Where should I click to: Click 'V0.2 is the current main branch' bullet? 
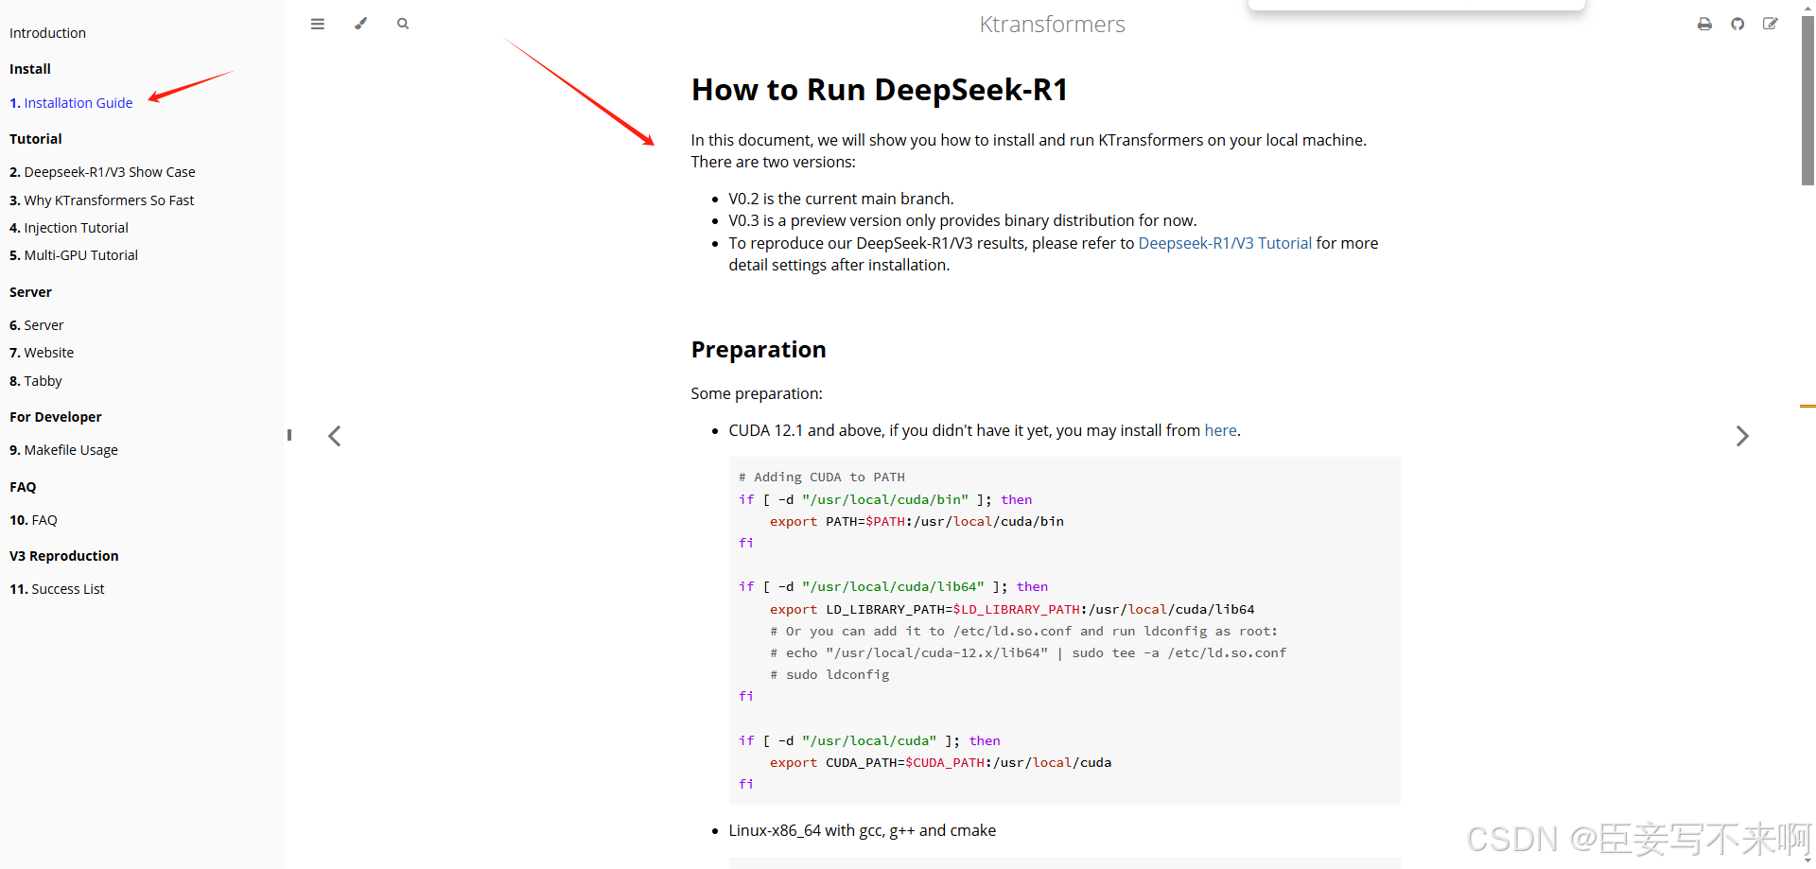(x=841, y=199)
